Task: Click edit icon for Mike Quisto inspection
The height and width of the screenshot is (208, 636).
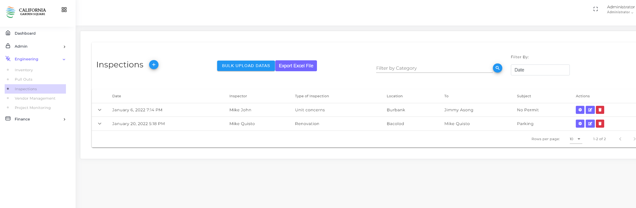Action: (x=590, y=124)
